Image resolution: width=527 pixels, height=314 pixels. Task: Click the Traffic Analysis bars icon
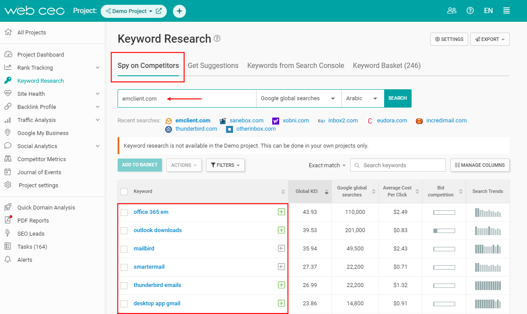8,120
